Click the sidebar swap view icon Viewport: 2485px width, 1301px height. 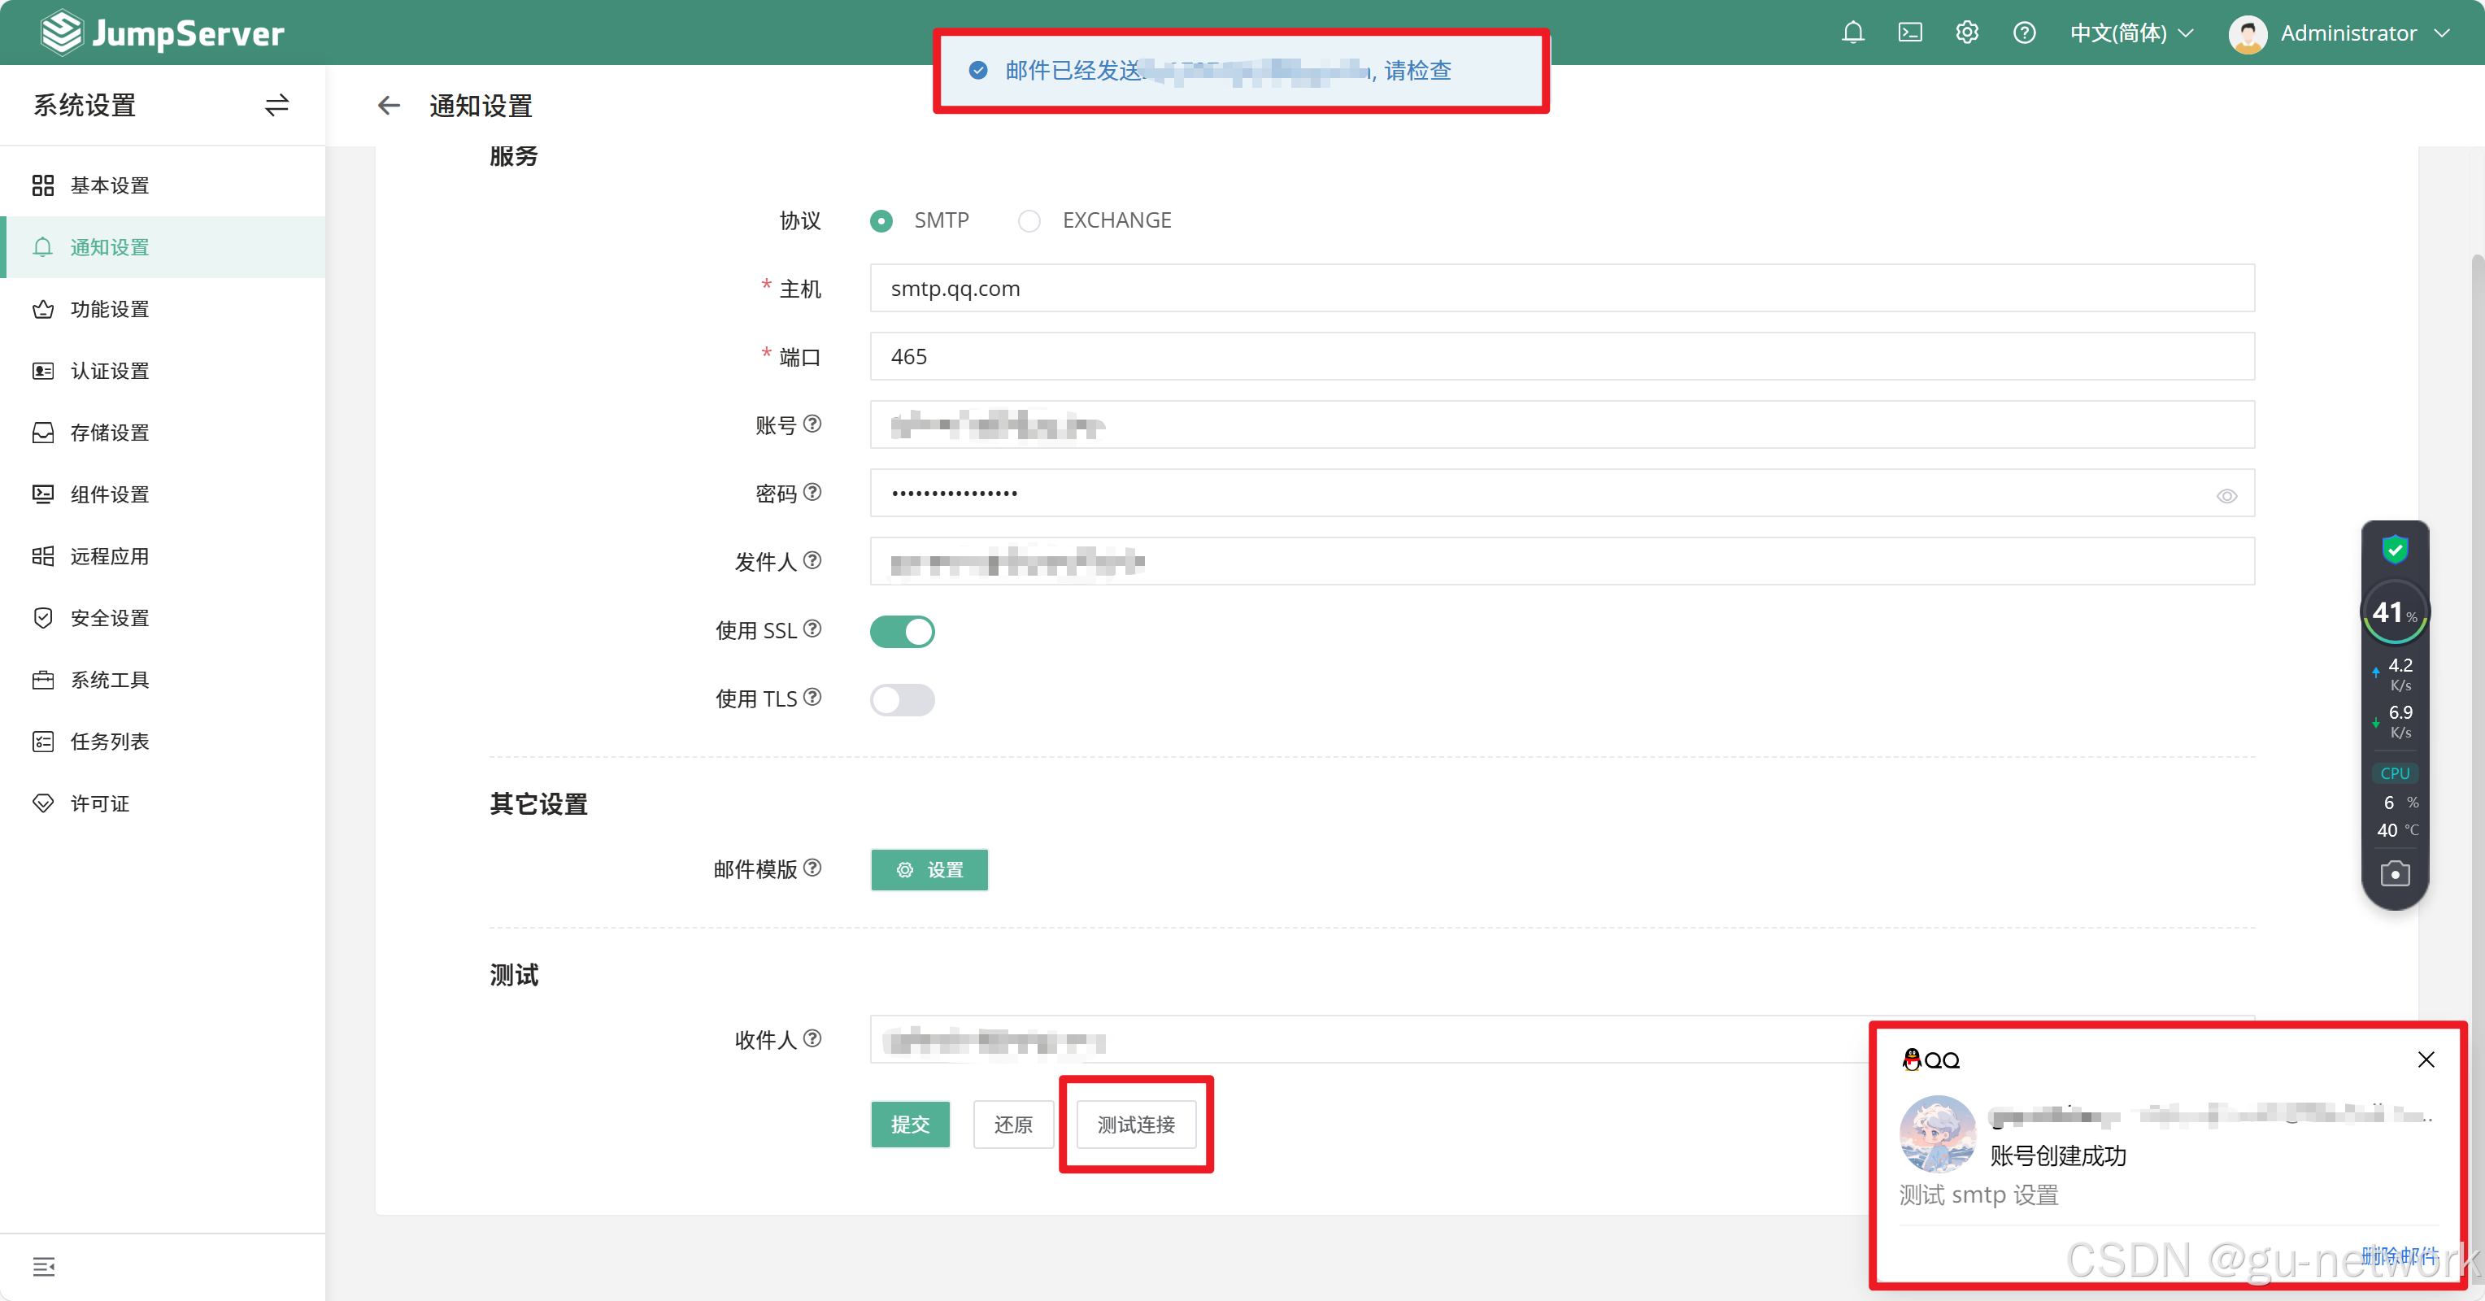(276, 105)
